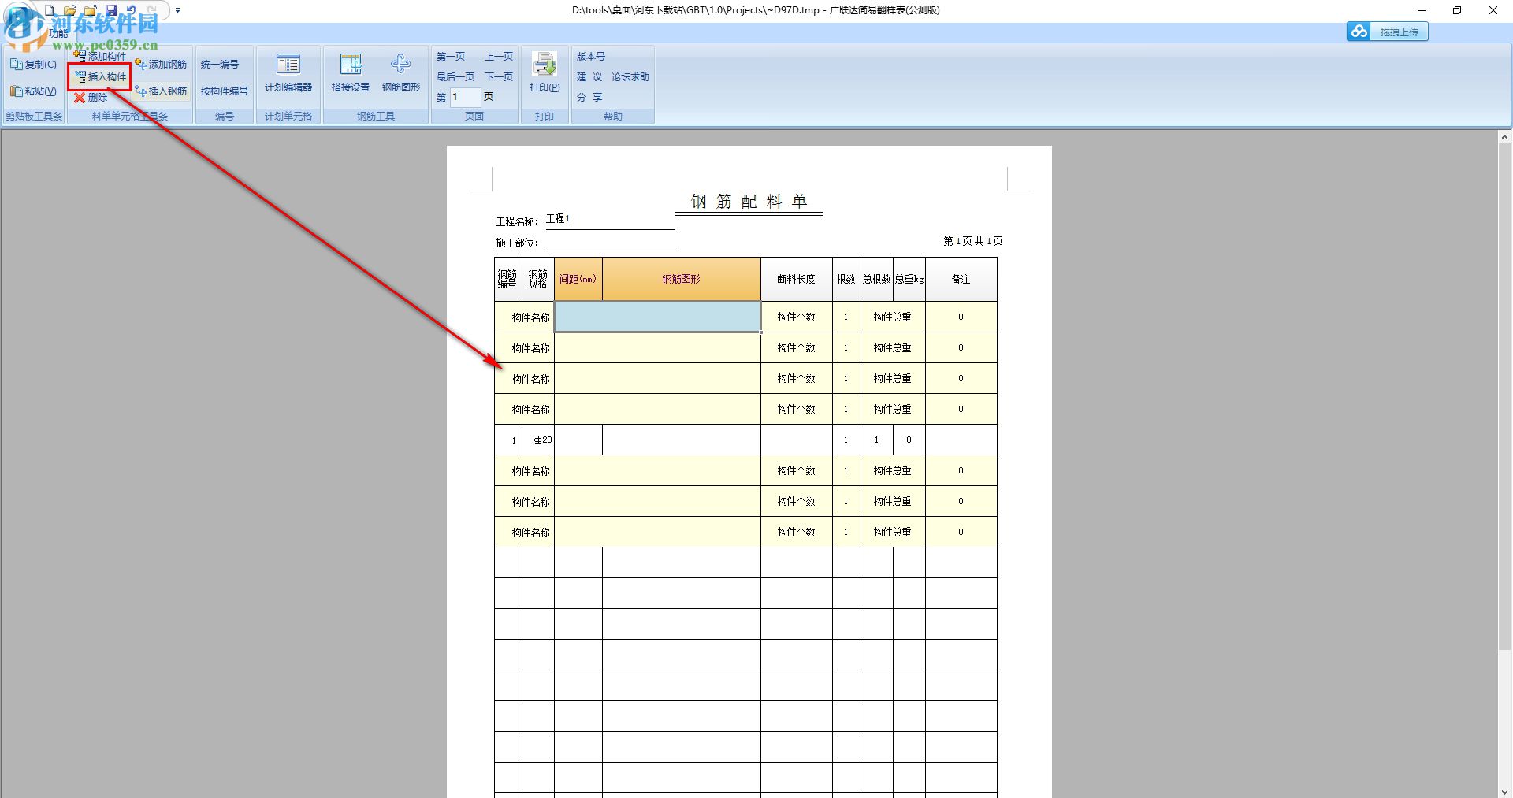Open the 功能 ribbon tab
This screenshot has height=798, width=1513.
(59, 34)
